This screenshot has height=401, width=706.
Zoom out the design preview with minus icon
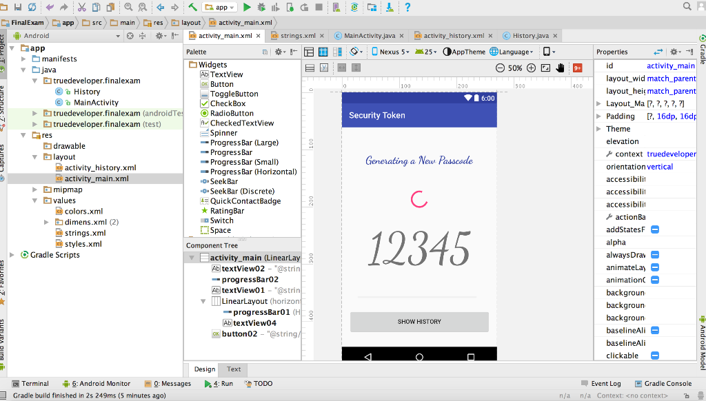point(500,68)
